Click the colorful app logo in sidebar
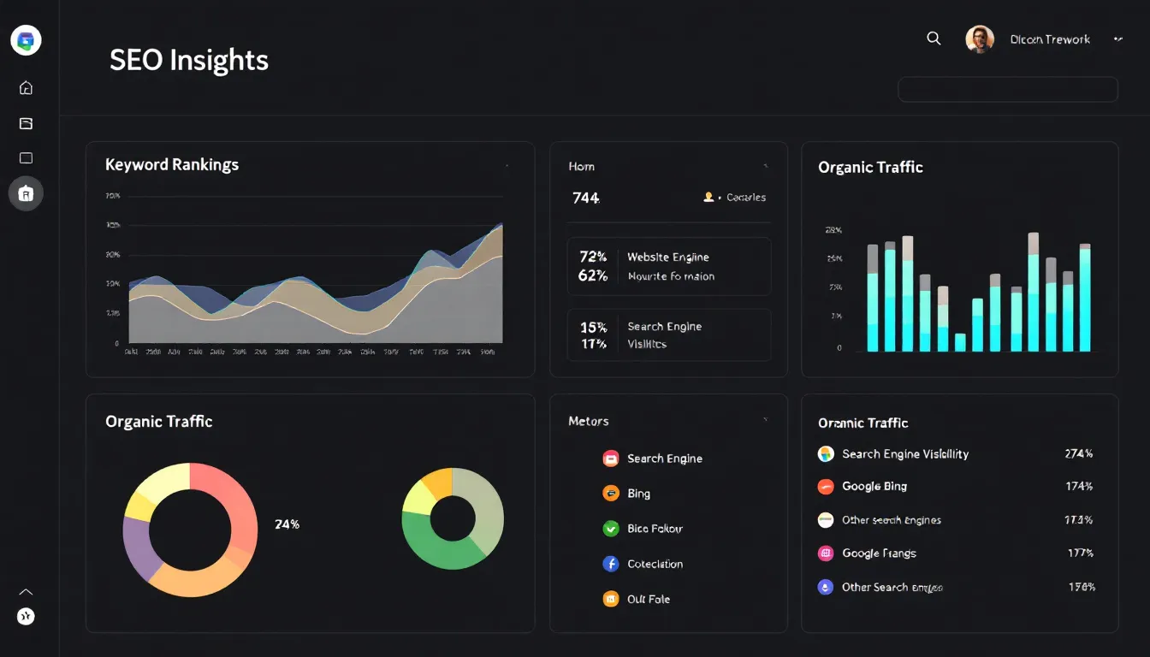Viewport: 1150px width, 657px height. [26, 40]
